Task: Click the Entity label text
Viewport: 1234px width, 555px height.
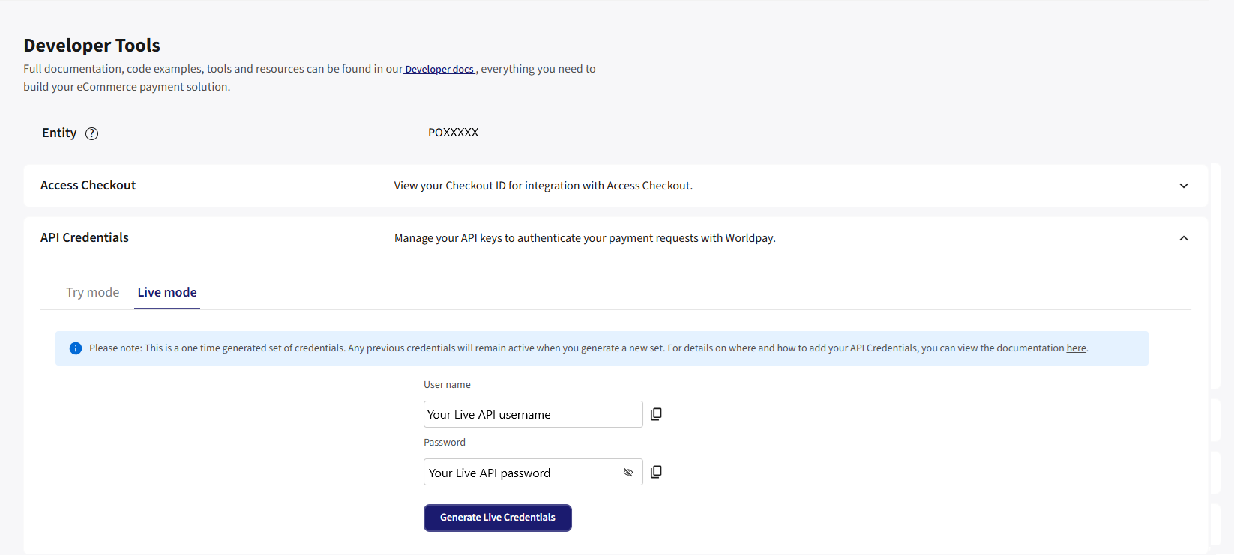Action: (59, 133)
